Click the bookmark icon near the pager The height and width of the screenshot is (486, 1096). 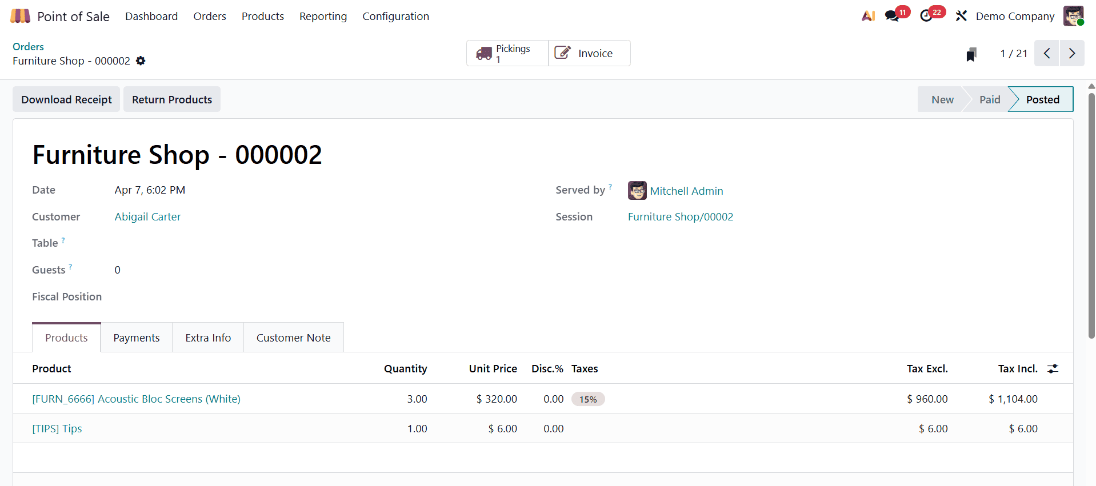[971, 53]
